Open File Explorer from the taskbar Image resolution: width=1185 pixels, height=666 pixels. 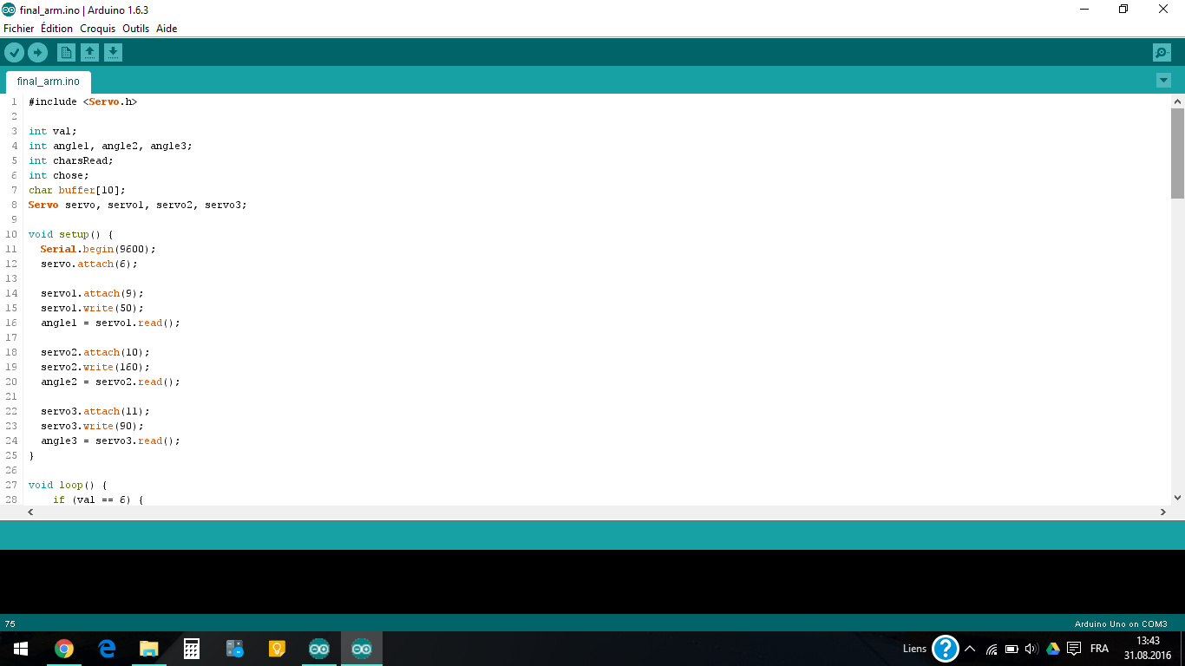(149, 649)
